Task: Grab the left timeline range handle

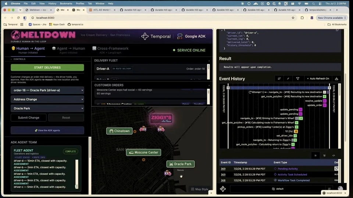Action: [228, 88]
